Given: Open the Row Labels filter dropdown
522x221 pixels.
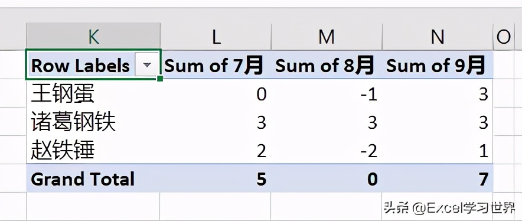Looking at the screenshot, I should (147, 65).
